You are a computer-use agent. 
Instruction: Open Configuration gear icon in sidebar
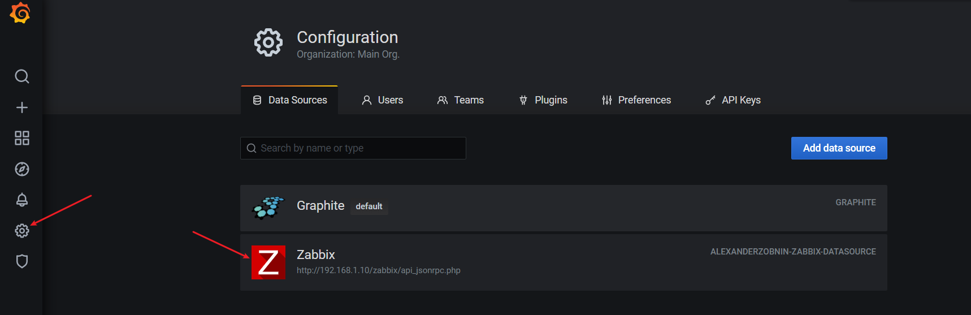click(22, 231)
